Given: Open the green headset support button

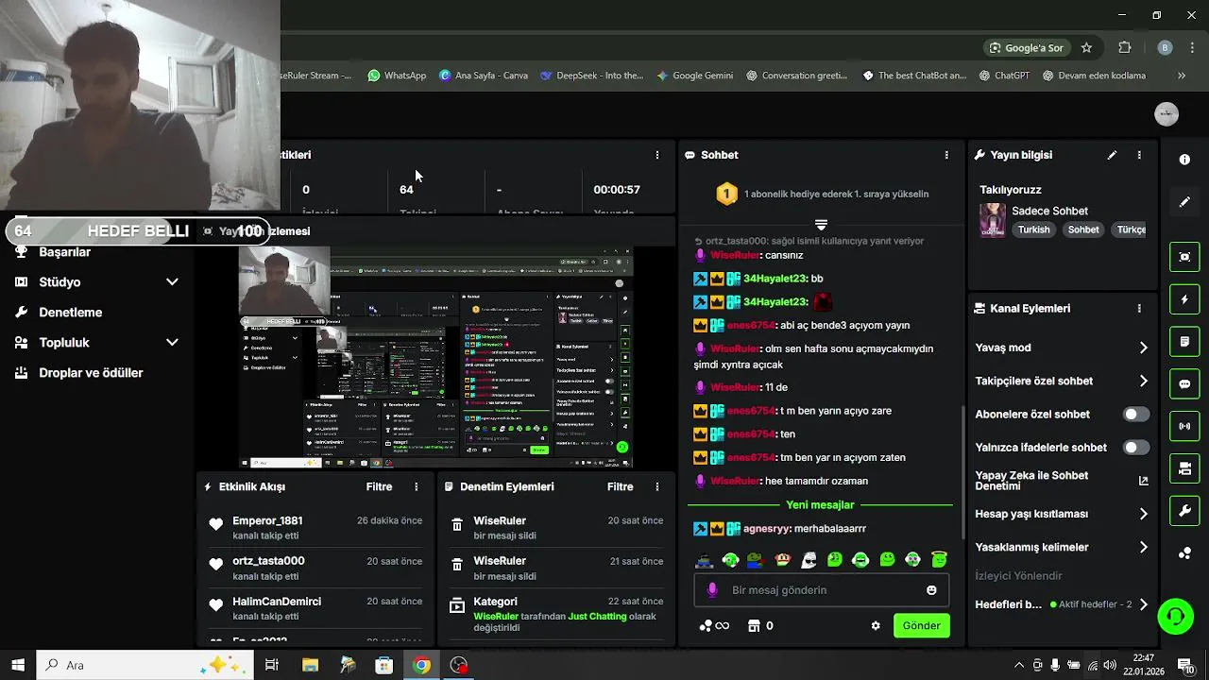Looking at the screenshot, I should click(x=1176, y=617).
